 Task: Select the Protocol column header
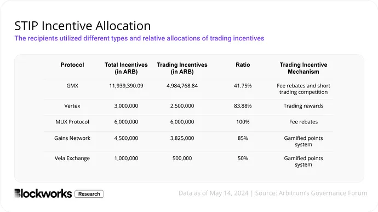(x=72, y=64)
